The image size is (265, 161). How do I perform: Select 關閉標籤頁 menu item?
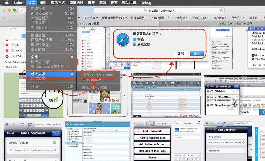point(51,45)
